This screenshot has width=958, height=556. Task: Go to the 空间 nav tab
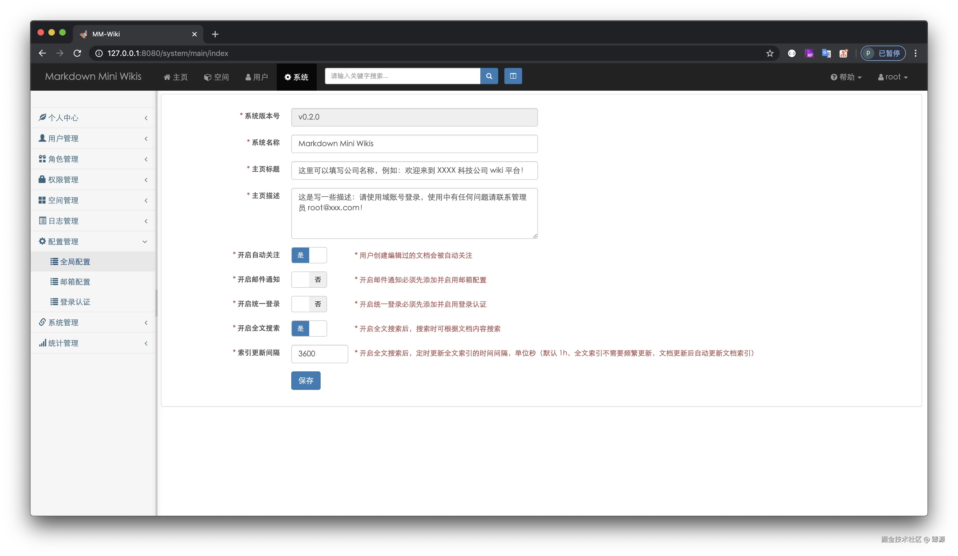click(216, 77)
